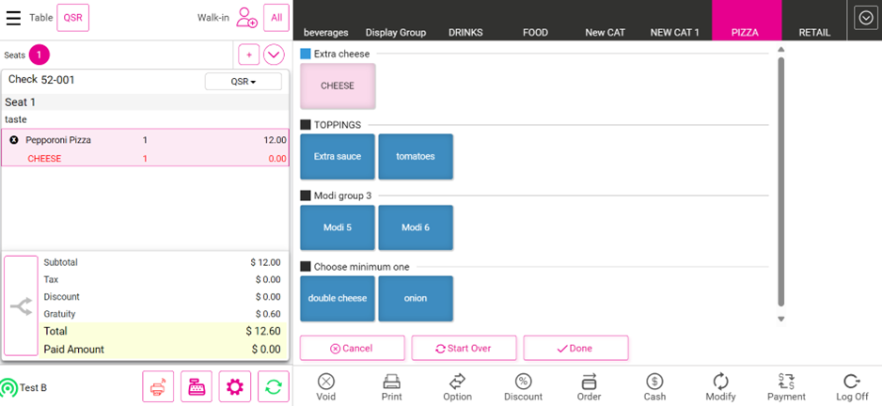
Task: Expand the category list chevron at top right
Action: point(864,19)
